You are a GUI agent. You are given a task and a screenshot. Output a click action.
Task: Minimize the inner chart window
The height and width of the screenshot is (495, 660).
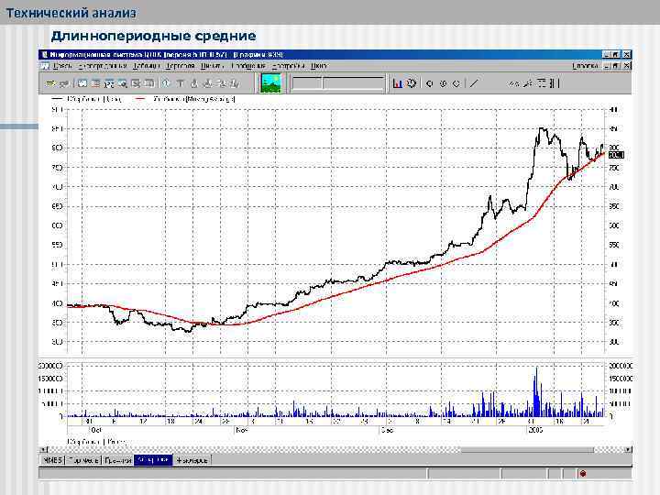click(607, 66)
